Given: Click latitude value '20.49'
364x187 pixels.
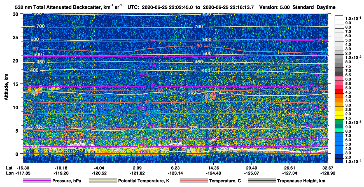Looking at the screenshot, I should [251, 168].
